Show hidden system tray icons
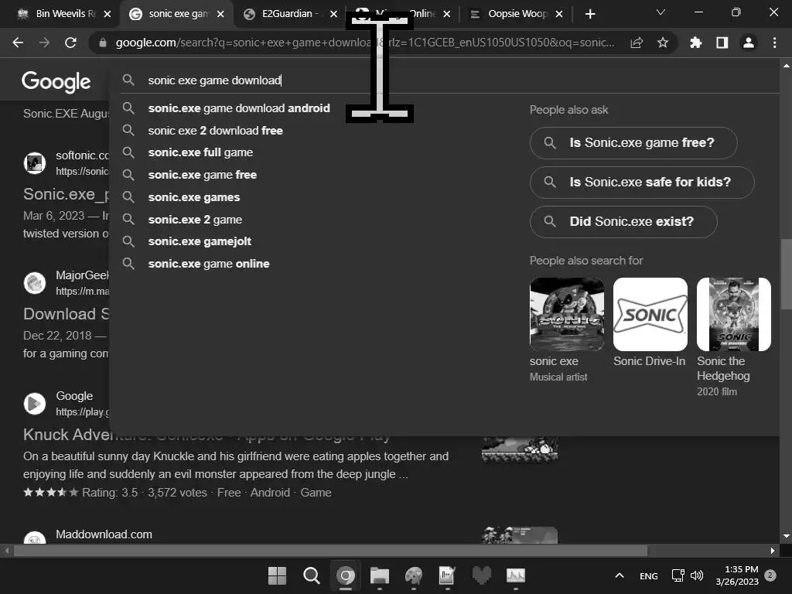 tap(620, 575)
